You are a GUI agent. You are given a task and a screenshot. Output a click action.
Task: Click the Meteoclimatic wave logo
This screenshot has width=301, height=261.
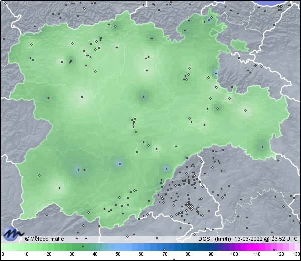pyautogui.click(x=12, y=233)
